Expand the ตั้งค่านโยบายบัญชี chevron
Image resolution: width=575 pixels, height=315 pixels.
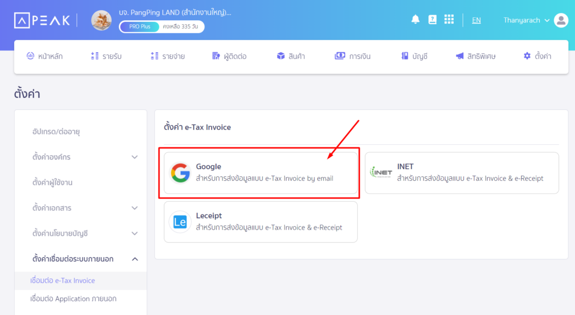pyautogui.click(x=135, y=234)
